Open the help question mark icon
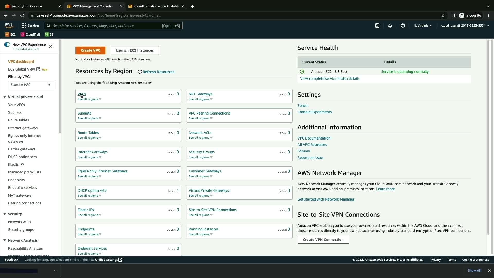The width and height of the screenshot is (494, 278). [x=403, y=25]
